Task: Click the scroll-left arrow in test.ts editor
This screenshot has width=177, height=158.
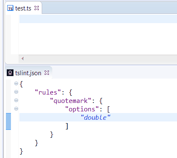Action: click(22, 58)
